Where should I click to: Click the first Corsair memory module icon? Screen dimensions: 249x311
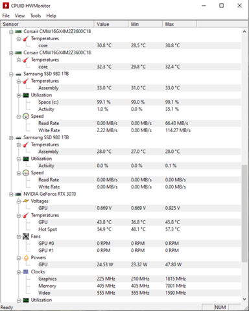click(x=18, y=31)
